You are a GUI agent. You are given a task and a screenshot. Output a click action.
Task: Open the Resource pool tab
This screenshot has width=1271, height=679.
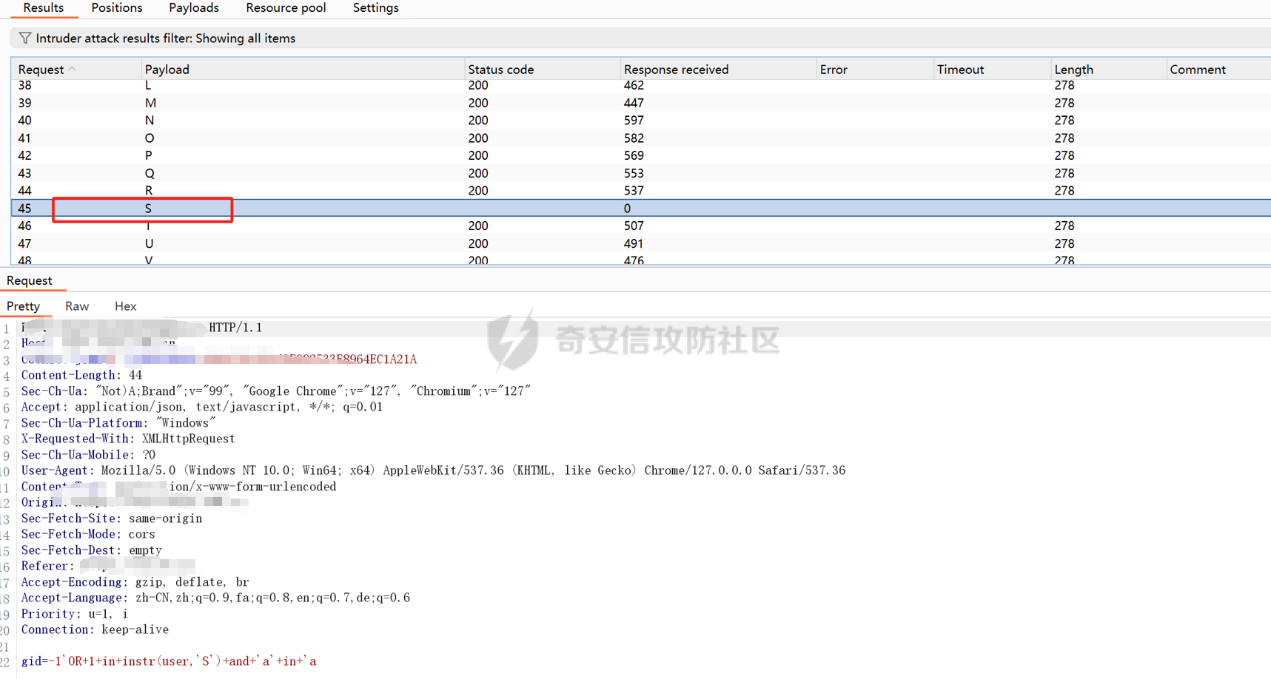point(286,8)
